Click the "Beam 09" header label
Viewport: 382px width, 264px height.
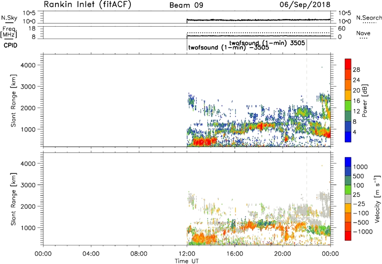point(186,5)
